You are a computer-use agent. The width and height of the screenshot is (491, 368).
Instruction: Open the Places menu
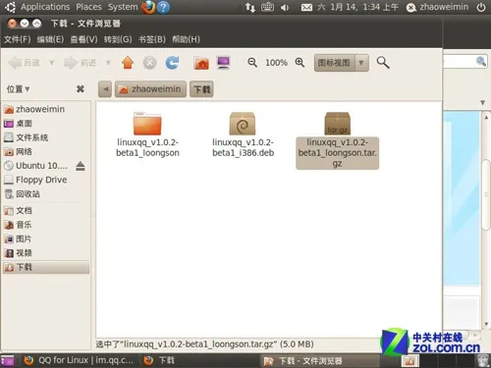coord(88,7)
